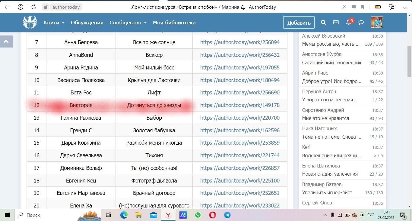Show hidden system tray icons chevron

point(325,215)
